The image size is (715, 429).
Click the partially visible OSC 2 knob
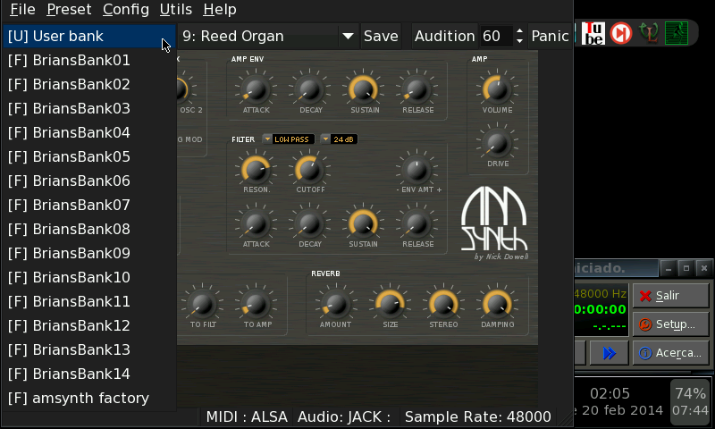(x=182, y=89)
